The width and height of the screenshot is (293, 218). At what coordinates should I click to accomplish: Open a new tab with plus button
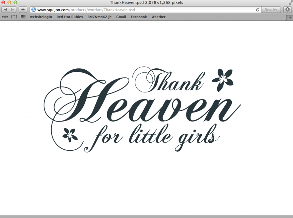[x=290, y=18]
